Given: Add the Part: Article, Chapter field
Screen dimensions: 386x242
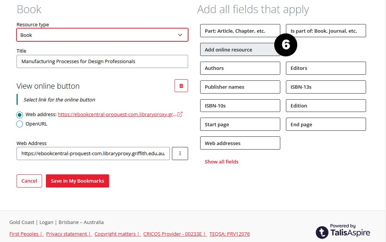Looking at the screenshot, I should tap(240, 31).
